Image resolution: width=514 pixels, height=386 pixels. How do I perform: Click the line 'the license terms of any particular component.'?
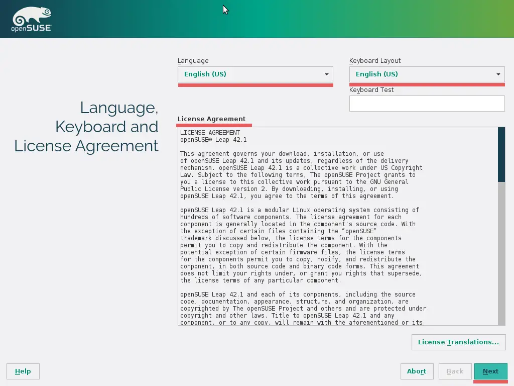[261, 280]
